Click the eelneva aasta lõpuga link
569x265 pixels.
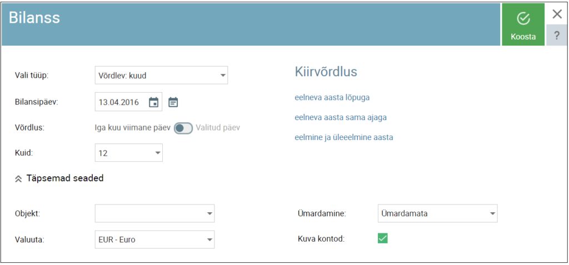click(x=332, y=97)
